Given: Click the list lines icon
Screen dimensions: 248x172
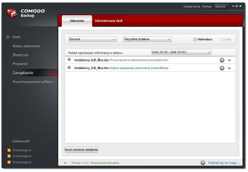Looking at the screenshot, I should pos(221,40).
